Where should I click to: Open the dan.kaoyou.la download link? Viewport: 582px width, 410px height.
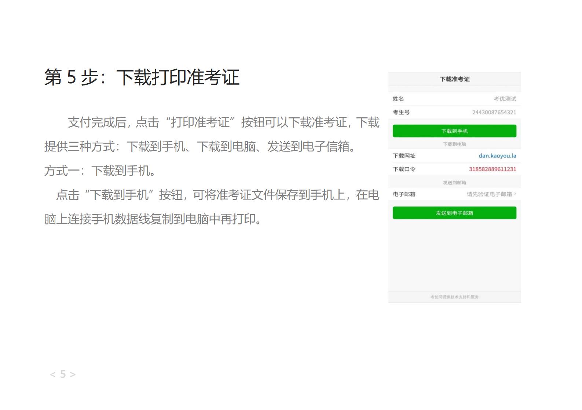pyautogui.click(x=497, y=156)
